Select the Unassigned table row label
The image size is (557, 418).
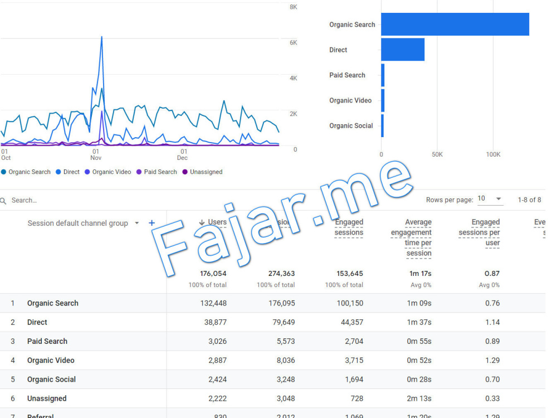click(x=47, y=398)
